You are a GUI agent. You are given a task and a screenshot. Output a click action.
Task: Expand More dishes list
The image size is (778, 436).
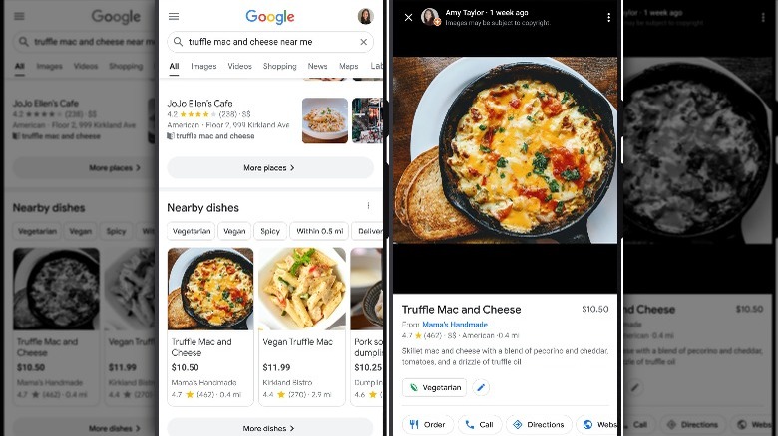[270, 428]
